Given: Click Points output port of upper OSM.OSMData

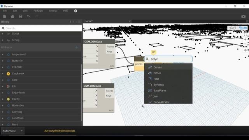Looking at the screenshot, I should 110,47.
